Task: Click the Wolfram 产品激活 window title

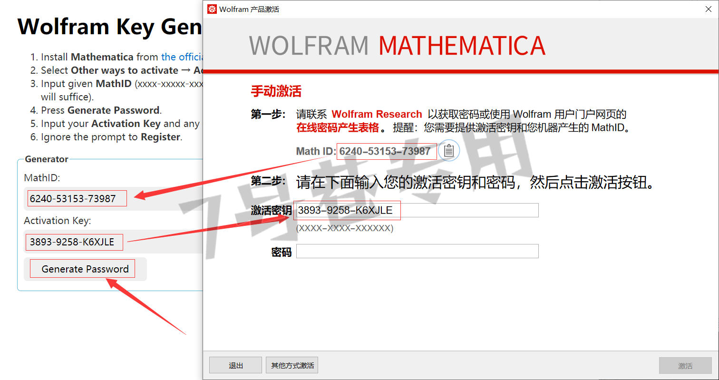Action: pyautogui.click(x=249, y=9)
